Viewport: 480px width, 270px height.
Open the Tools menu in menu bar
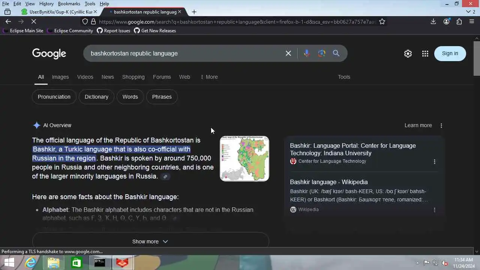point(90,4)
